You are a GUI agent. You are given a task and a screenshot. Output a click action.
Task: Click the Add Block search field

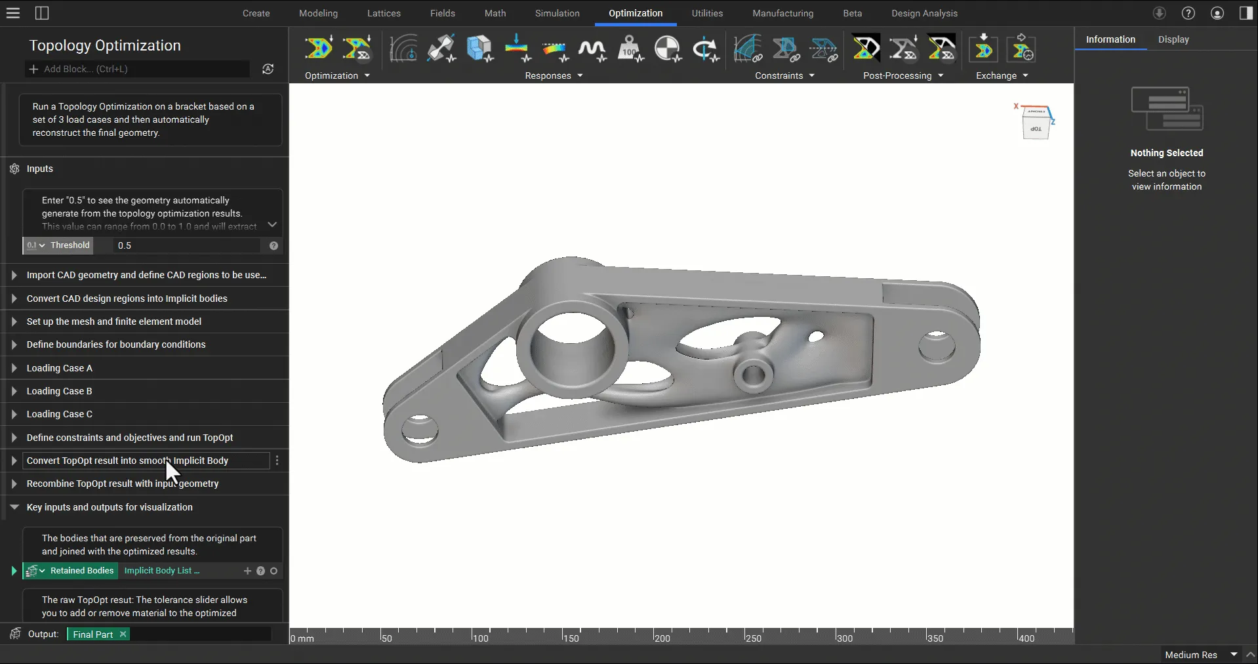[x=137, y=69]
